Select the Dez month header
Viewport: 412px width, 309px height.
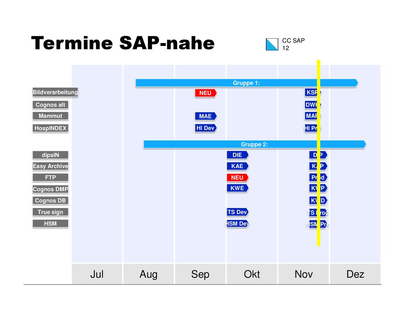(355, 274)
